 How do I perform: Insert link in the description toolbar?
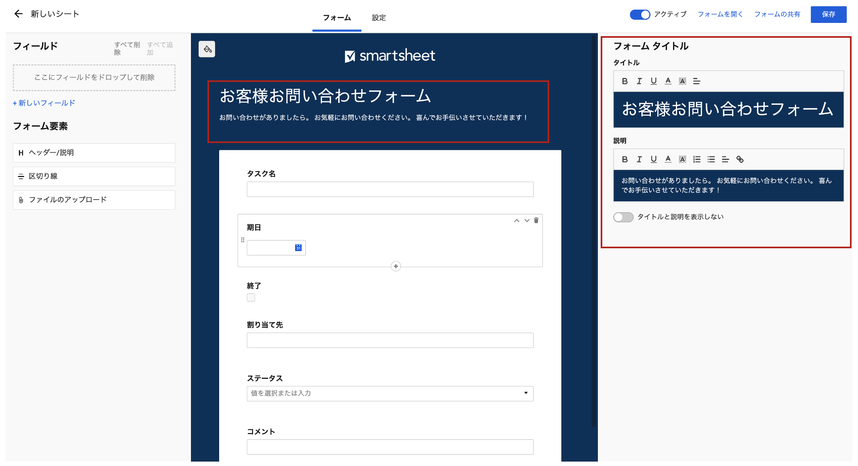740,159
